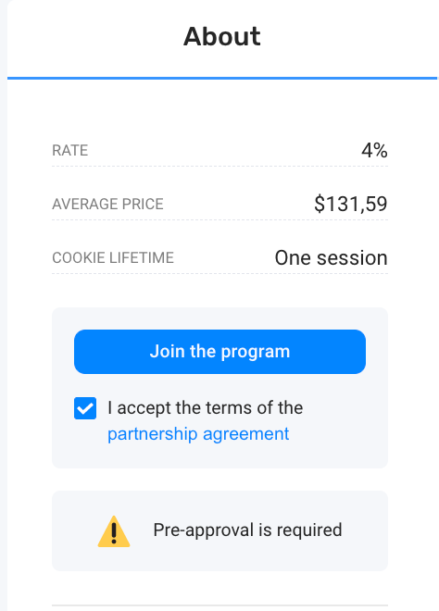The height and width of the screenshot is (611, 439).
Task: Select the Pre-approval is required text
Action: (247, 530)
